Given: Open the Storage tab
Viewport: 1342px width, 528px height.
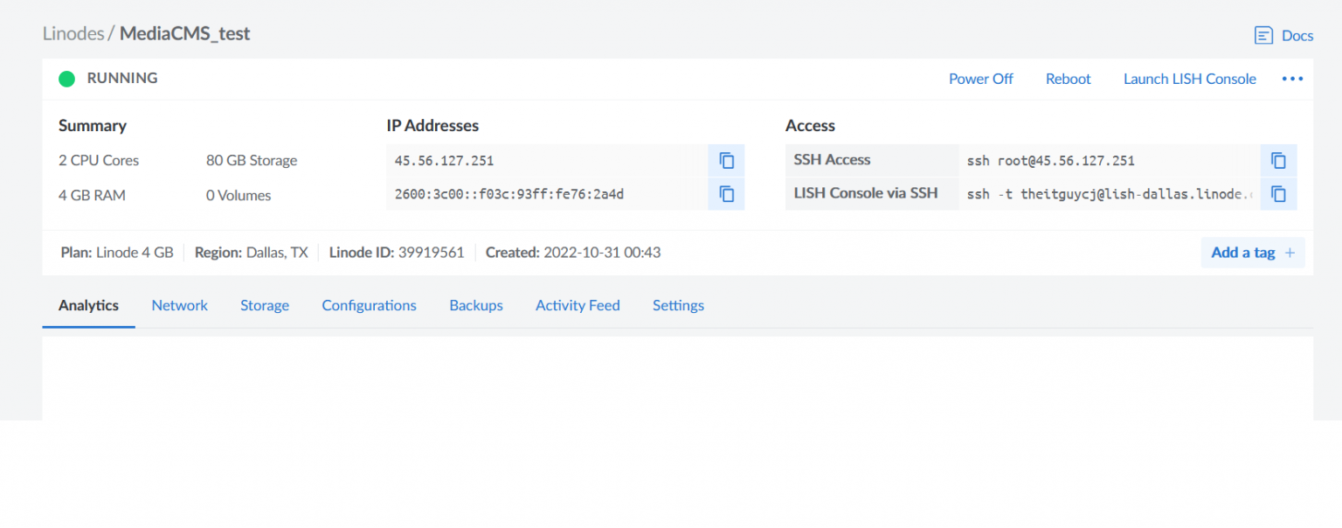Looking at the screenshot, I should click(x=265, y=305).
